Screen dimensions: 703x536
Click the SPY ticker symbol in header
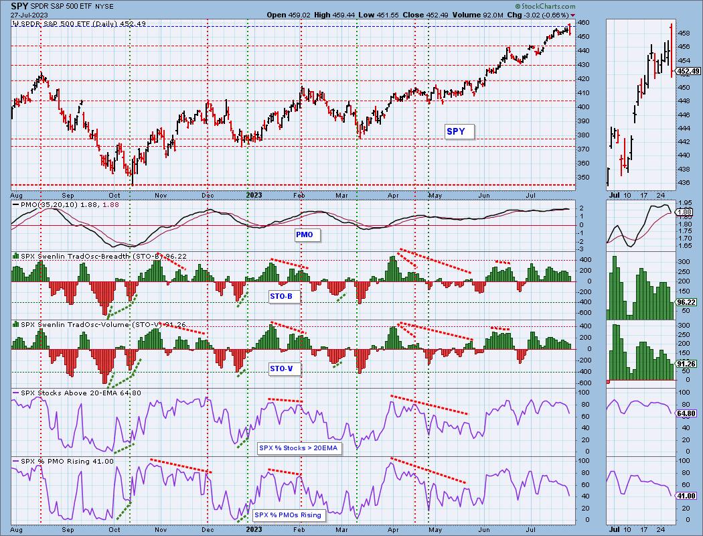pos(19,6)
